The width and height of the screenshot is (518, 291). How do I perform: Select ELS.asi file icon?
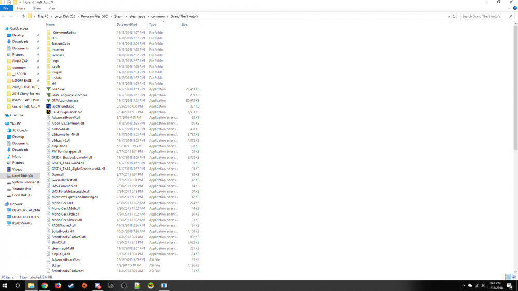[48, 265]
